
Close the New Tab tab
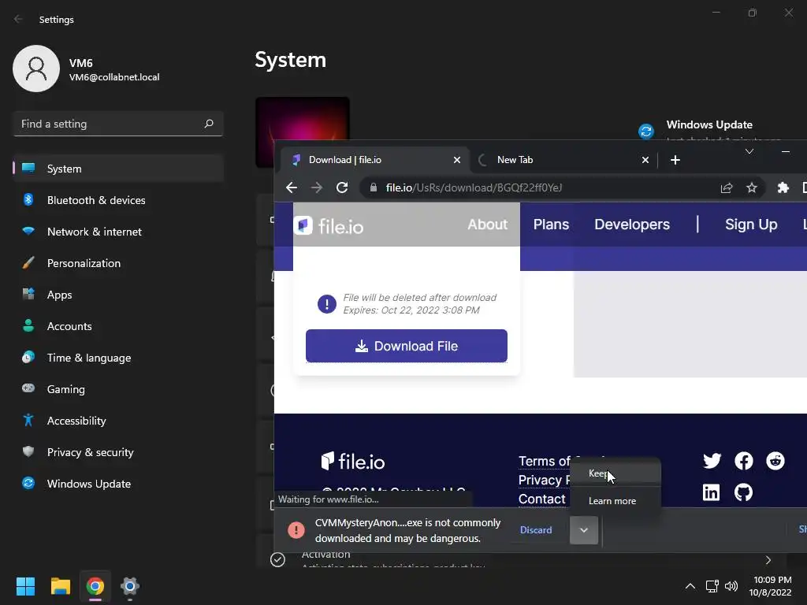coord(645,160)
